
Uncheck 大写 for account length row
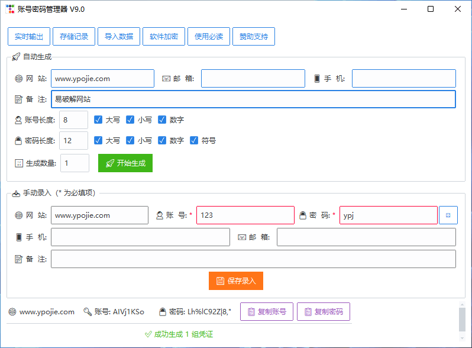point(98,120)
